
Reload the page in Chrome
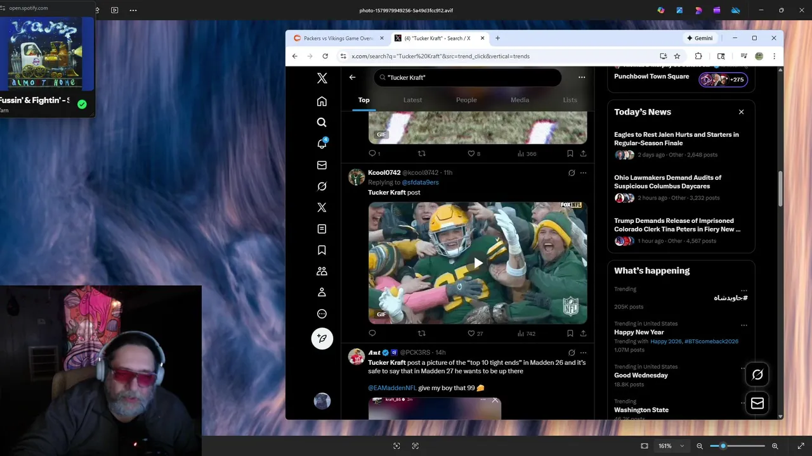(325, 56)
